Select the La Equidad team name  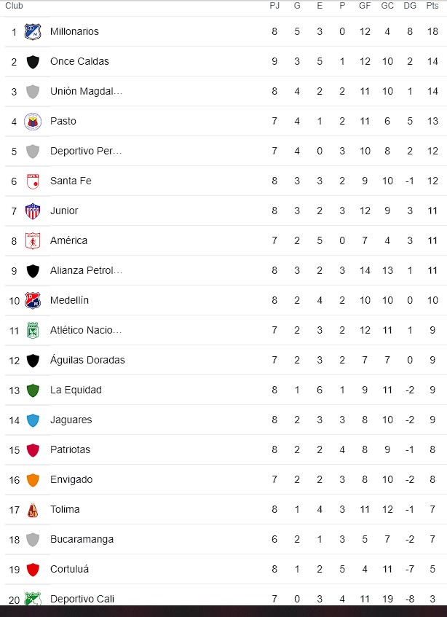76,390
